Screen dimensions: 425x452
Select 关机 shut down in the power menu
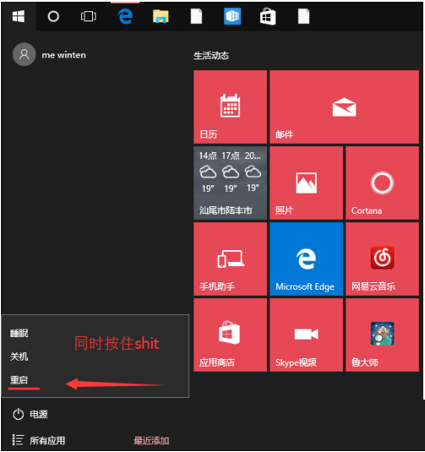click(19, 357)
